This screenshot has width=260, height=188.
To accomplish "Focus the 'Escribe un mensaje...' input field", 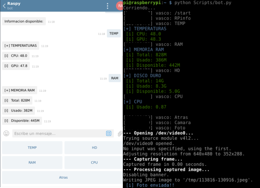I will point(57,134).
